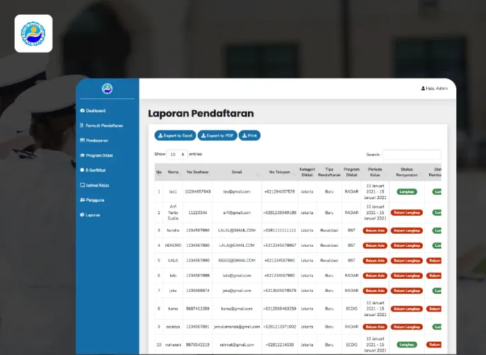Click the app logo tile above the window

tap(33, 33)
